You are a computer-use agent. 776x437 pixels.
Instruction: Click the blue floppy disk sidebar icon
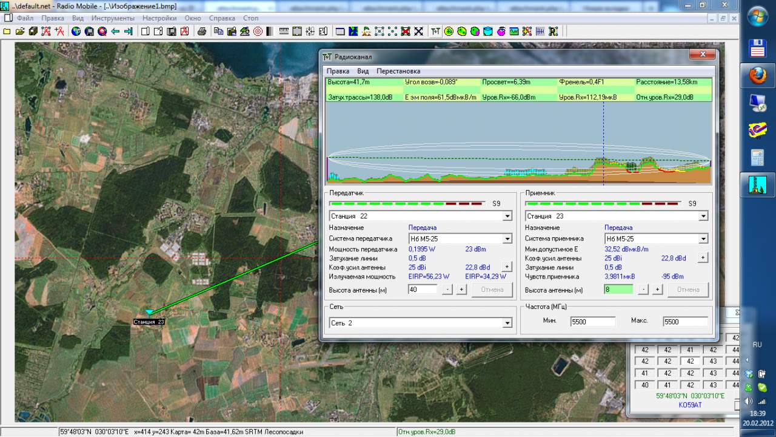(x=757, y=47)
